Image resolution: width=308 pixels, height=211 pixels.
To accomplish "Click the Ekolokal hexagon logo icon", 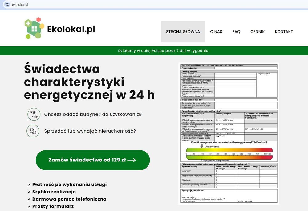I will pyautogui.click(x=34, y=28).
